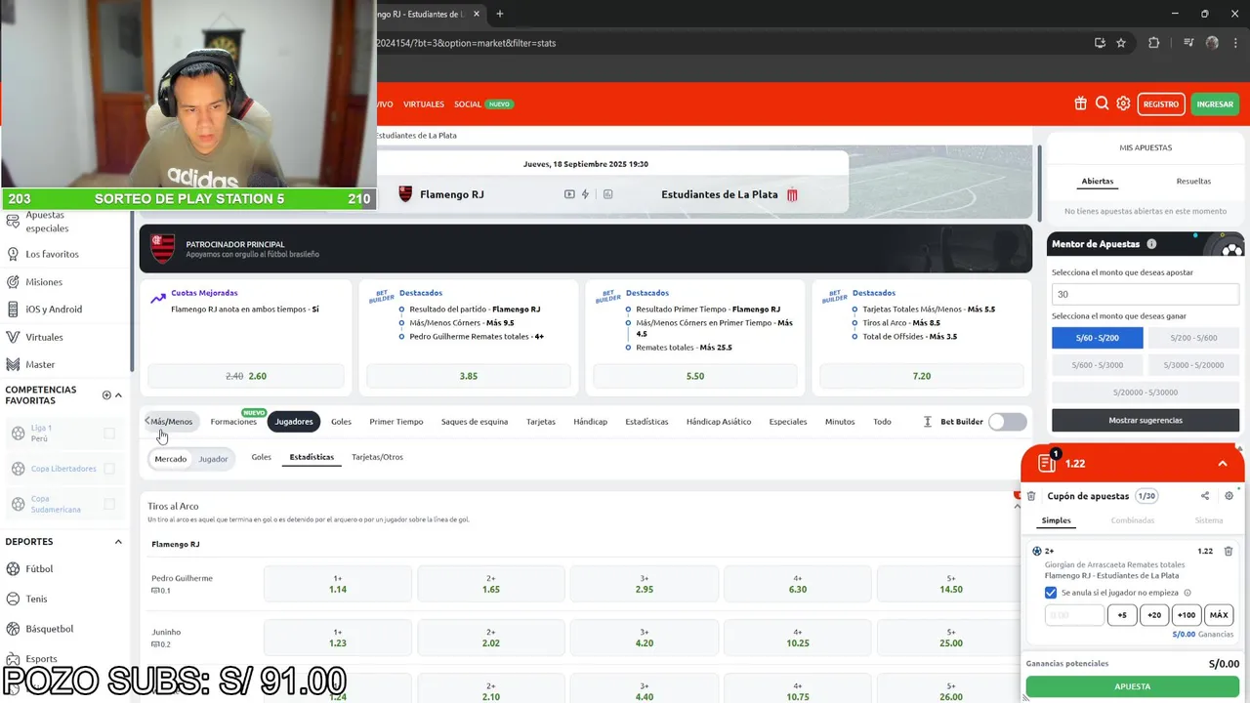Open the media control icon in browser toolbar
The image size is (1250, 703).
1188,43
